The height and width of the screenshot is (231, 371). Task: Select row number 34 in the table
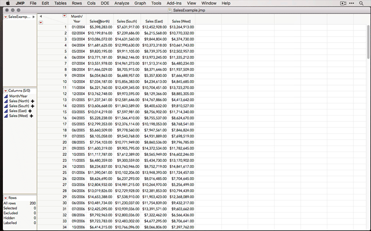click(x=64, y=227)
